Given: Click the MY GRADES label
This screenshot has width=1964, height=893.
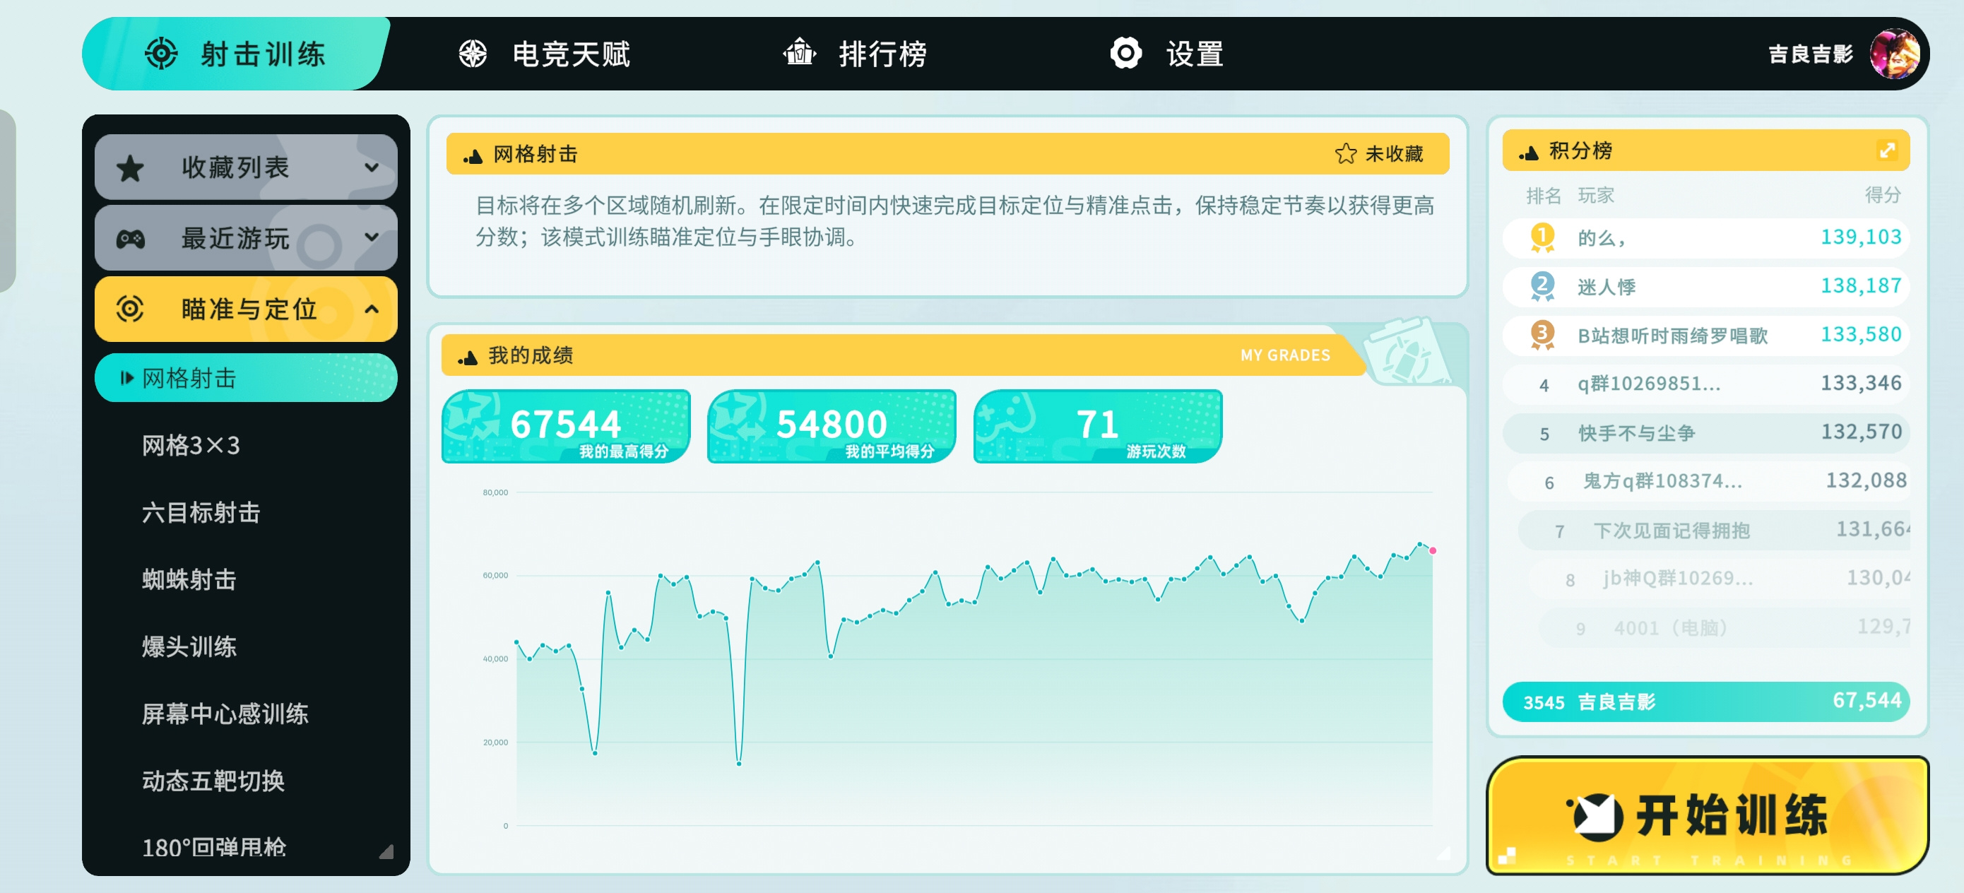Looking at the screenshot, I should pos(1284,355).
